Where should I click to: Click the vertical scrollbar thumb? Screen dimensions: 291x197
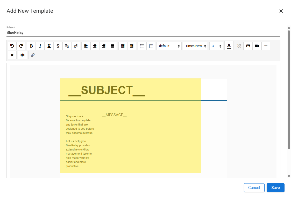click(x=289, y=90)
